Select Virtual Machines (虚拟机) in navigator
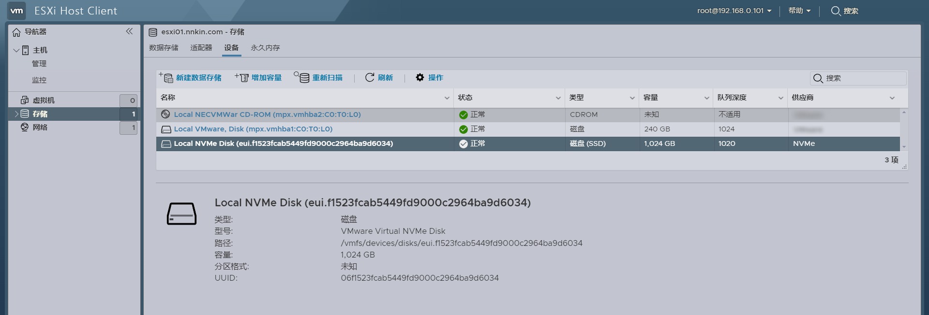The image size is (929, 315). pyautogui.click(x=44, y=100)
